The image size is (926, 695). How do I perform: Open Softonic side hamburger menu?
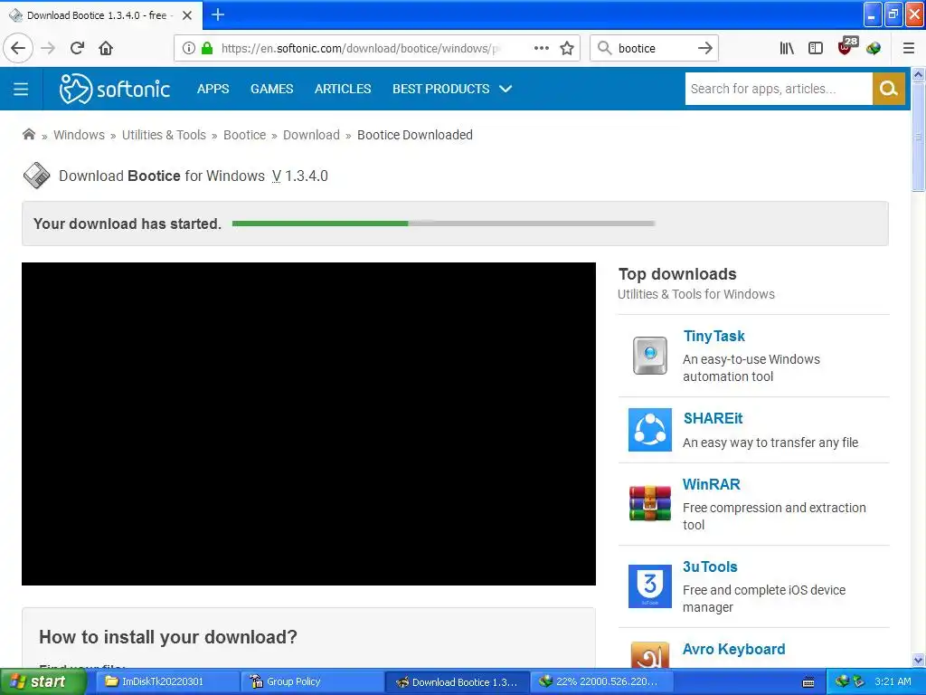(21, 90)
